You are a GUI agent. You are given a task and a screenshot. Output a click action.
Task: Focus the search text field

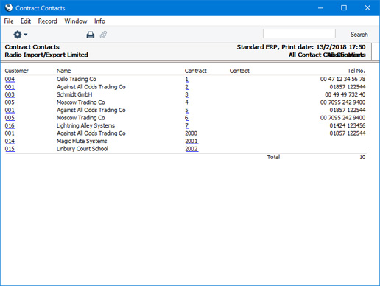click(299, 34)
